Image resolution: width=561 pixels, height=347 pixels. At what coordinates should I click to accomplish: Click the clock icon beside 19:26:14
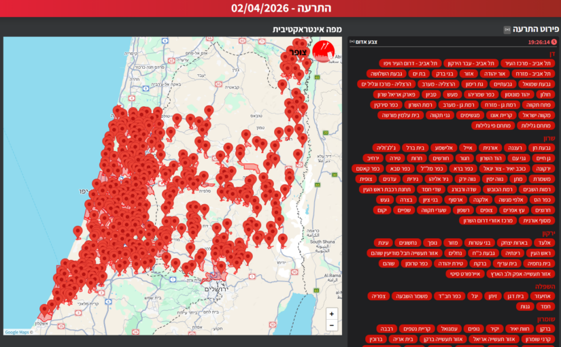click(x=554, y=42)
